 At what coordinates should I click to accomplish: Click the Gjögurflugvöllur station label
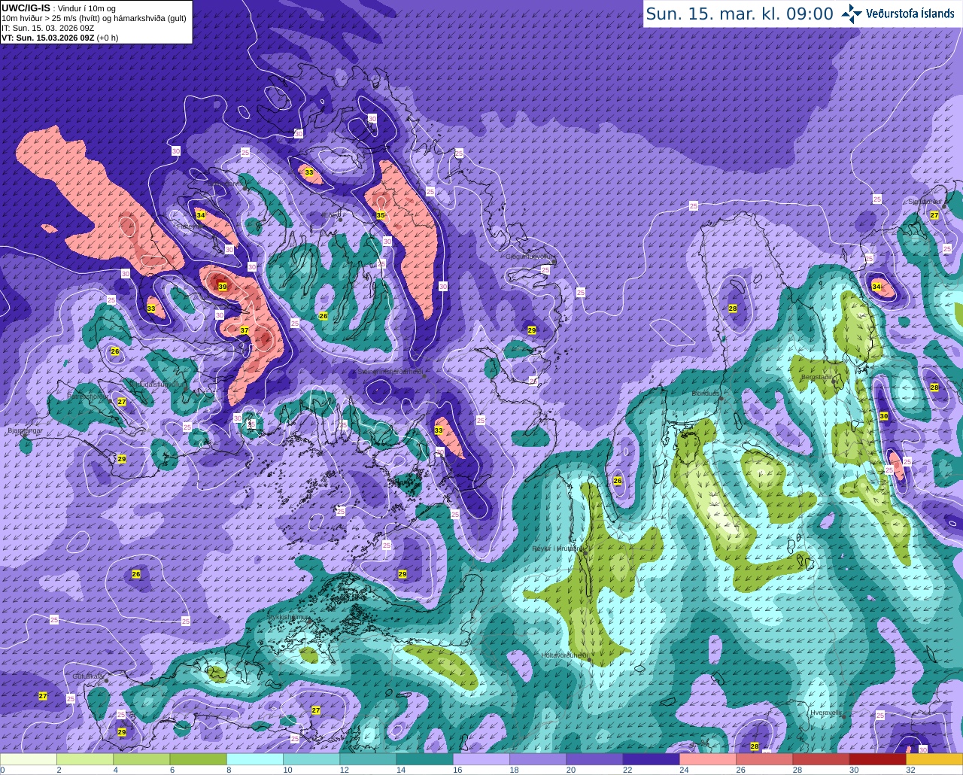pyautogui.click(x=530, y=257)
